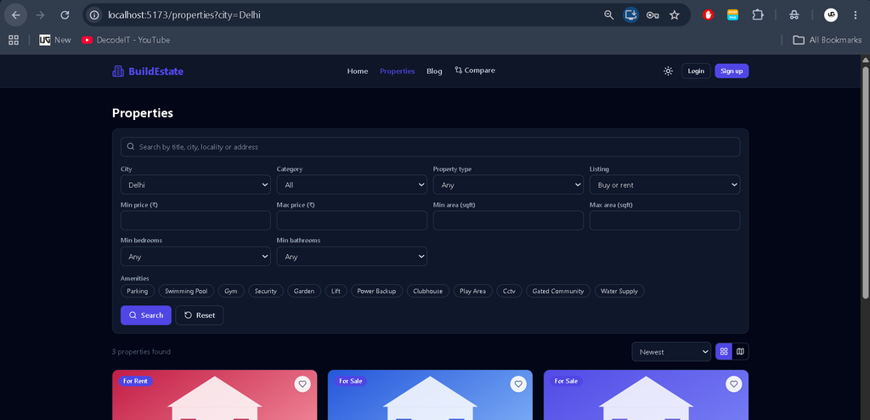Screen dimensions: 870x420
Task: Favorite the For Rent property card heart
Action: (302, 384)
